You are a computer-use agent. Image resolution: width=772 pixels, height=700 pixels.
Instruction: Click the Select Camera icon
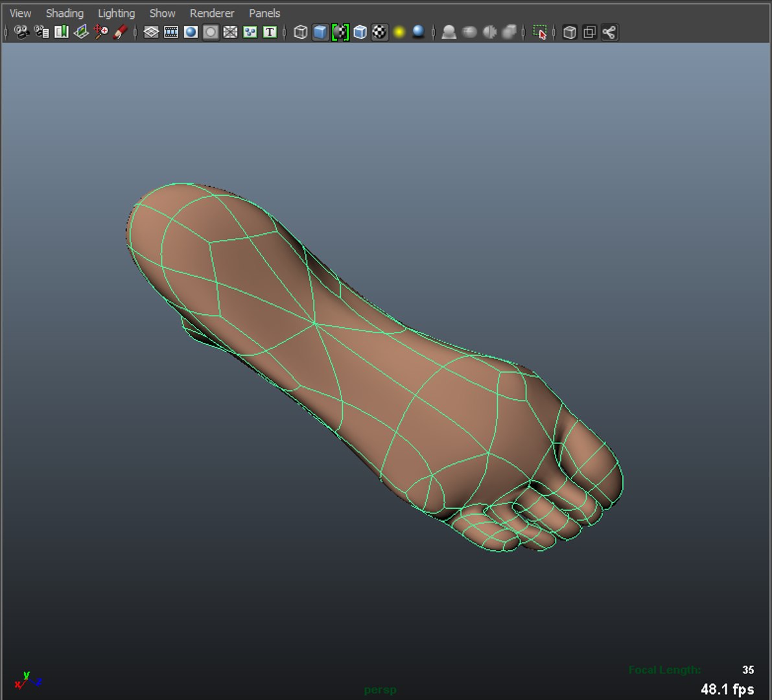21,32
